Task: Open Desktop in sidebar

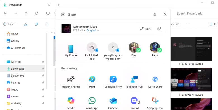Action: pyautogui.click(x=14, y=62)
